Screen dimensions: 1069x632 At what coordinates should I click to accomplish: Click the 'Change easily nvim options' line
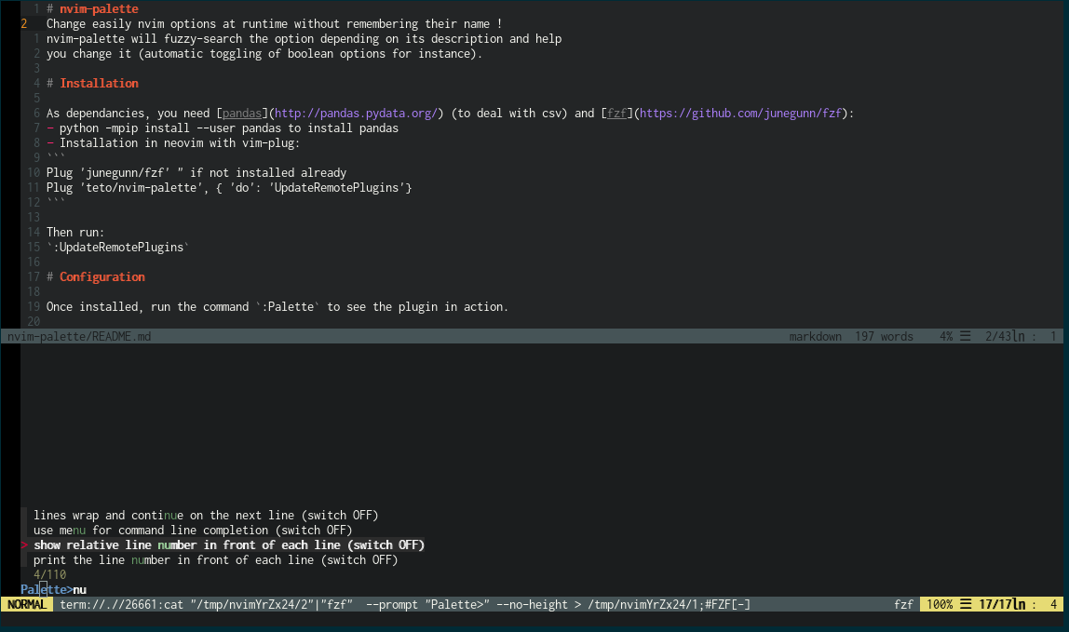(274, 24)
